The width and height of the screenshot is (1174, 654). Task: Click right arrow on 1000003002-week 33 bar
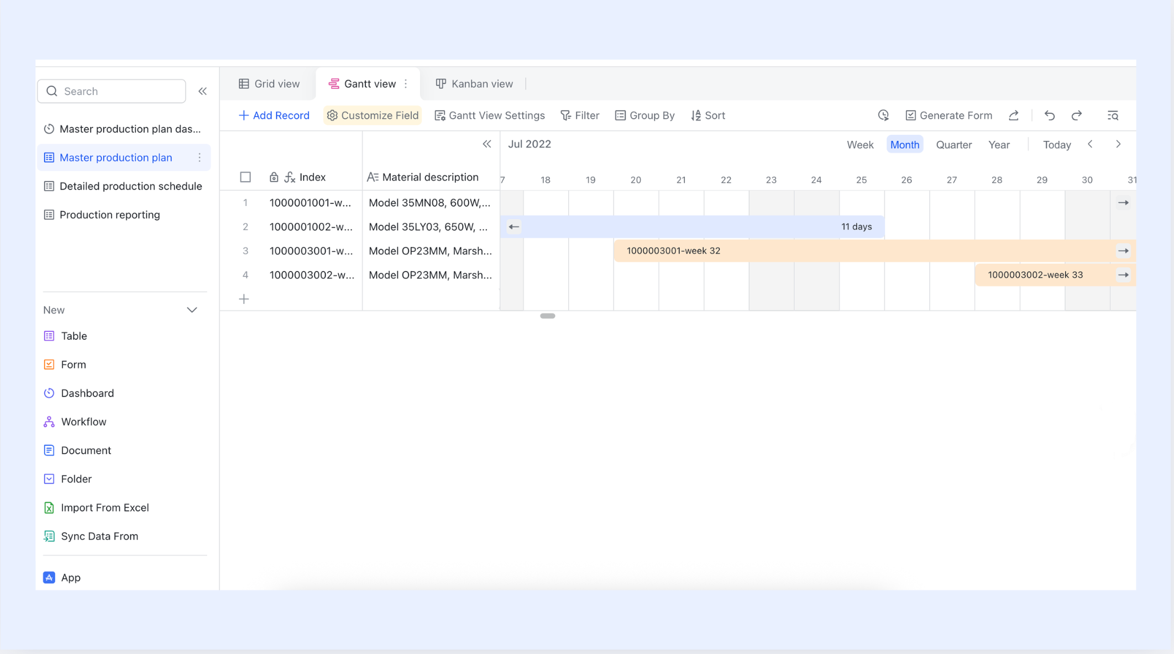tap(1124, 275)
